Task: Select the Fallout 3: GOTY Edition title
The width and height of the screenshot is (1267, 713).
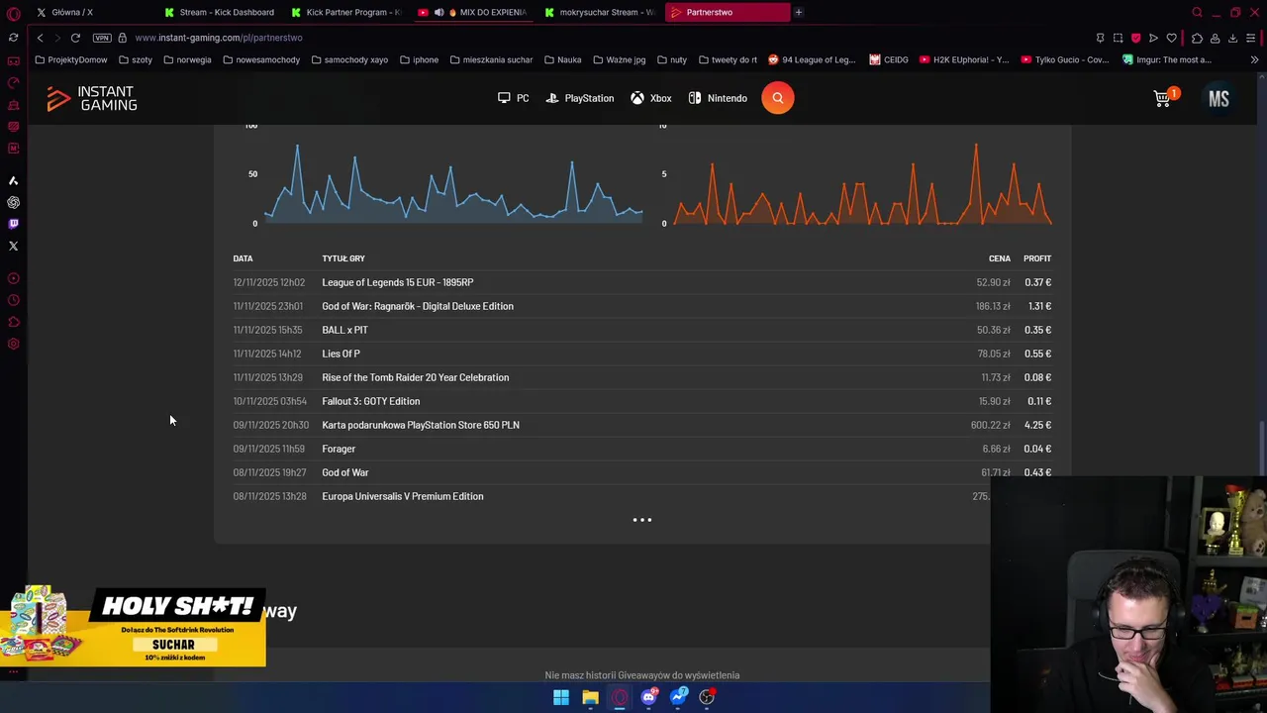Action: [x=370, y=401]
